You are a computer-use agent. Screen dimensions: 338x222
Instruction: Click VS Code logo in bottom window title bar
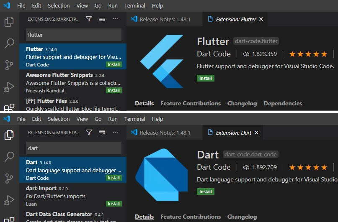point(7,119)
